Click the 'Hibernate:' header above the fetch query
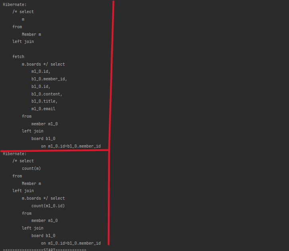 pyautogui.click(x=15, y=4)
